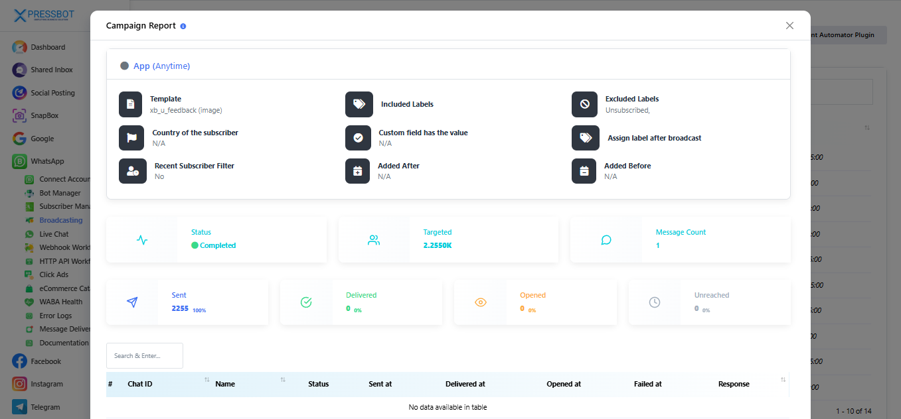The image size is (901, 419).
Task: Open Dashboard in the sidebar
Action: pyautogui.click(x=48, y=47)
